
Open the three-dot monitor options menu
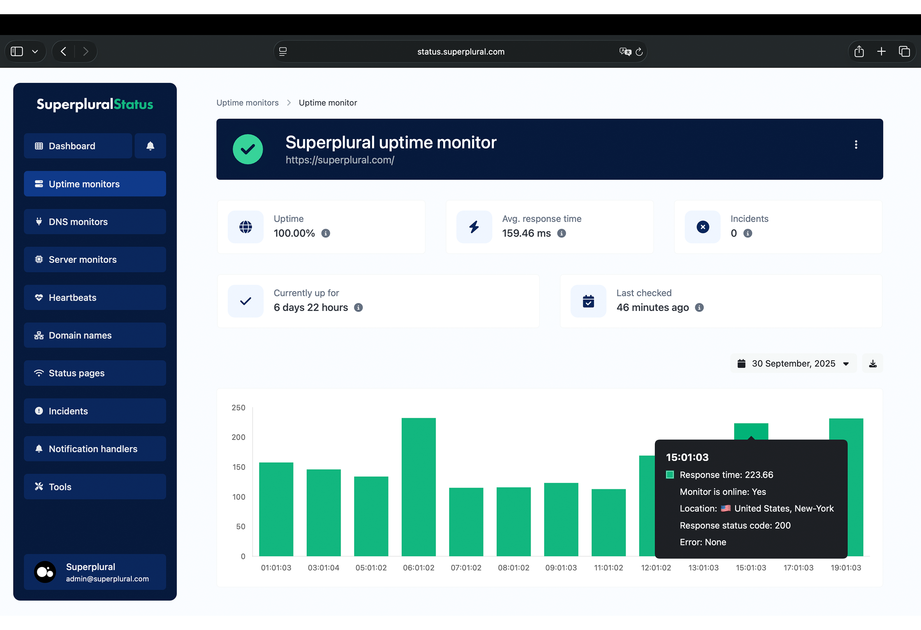pos(856,145)
